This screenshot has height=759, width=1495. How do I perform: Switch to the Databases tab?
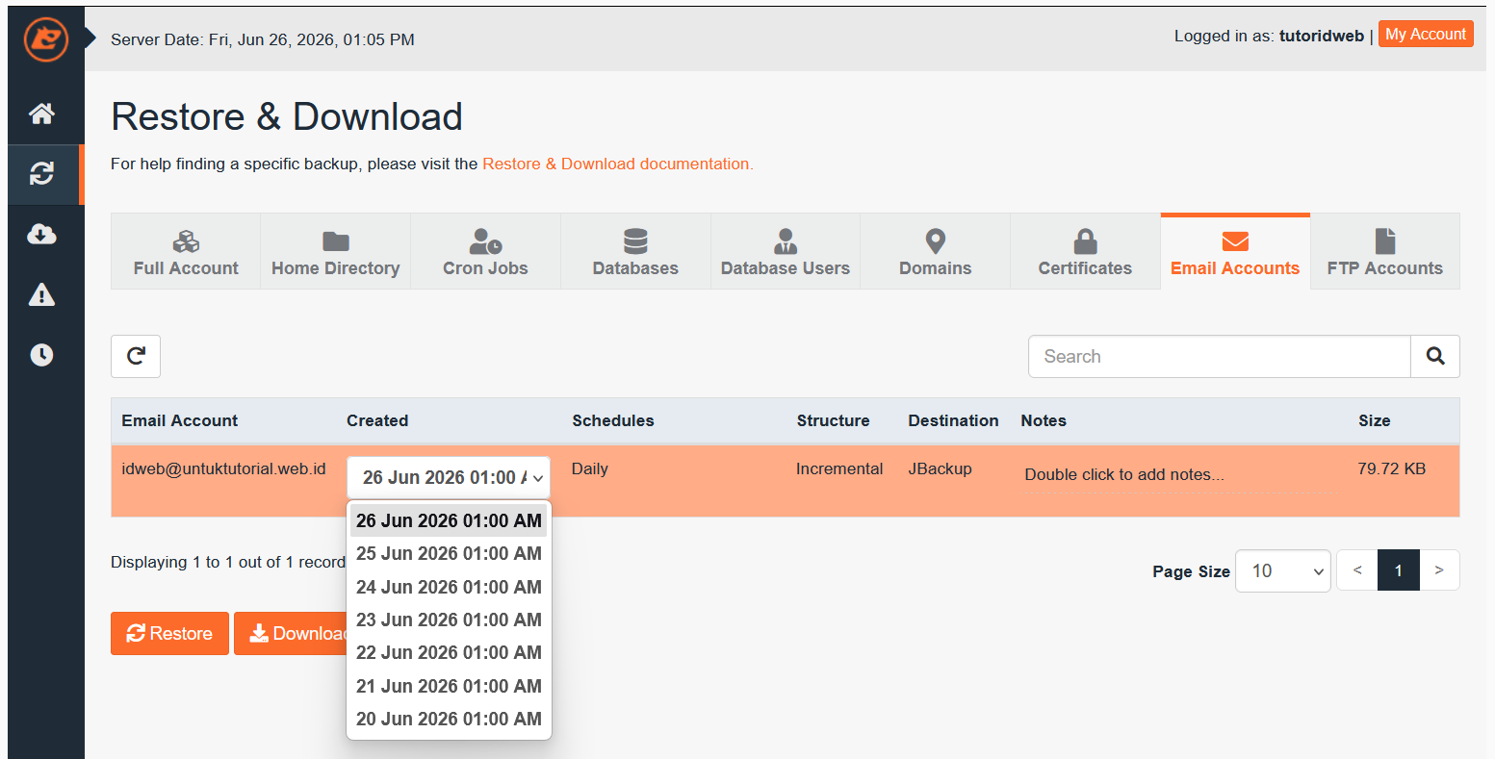click(635, 252)
